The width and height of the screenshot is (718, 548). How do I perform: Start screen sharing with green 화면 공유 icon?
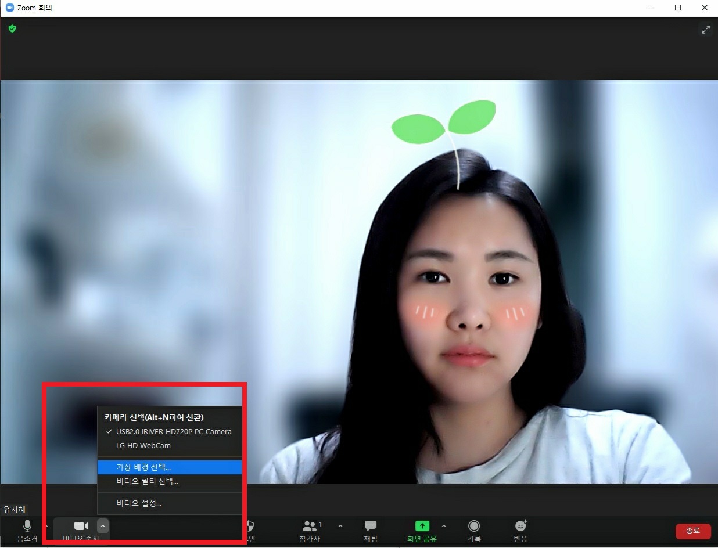coord(422,527)
